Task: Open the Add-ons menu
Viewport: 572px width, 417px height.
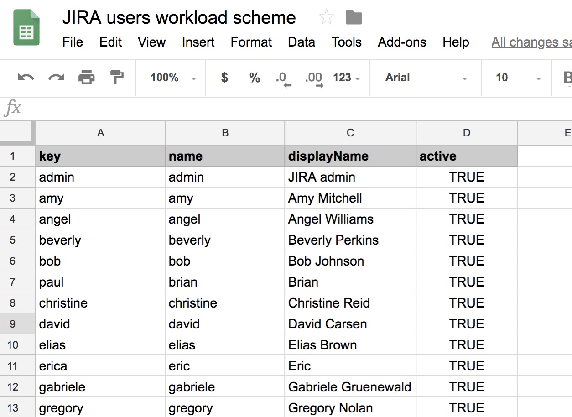Action: point(402,42)
